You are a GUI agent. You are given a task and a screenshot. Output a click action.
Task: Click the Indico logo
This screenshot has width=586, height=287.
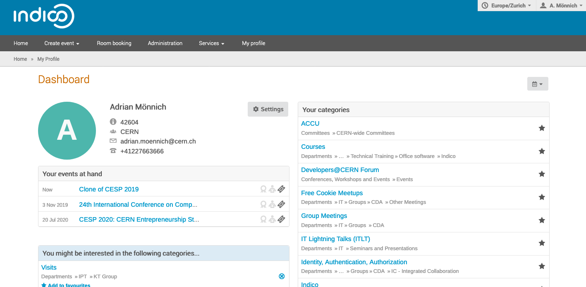[x=44, y=16]
